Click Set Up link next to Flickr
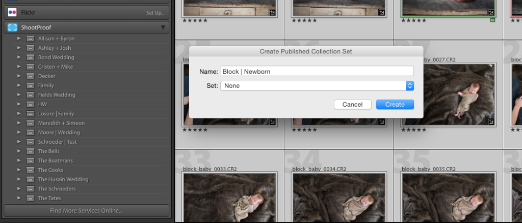This screenshot has width=522, height=223. [x=155, y=13]
